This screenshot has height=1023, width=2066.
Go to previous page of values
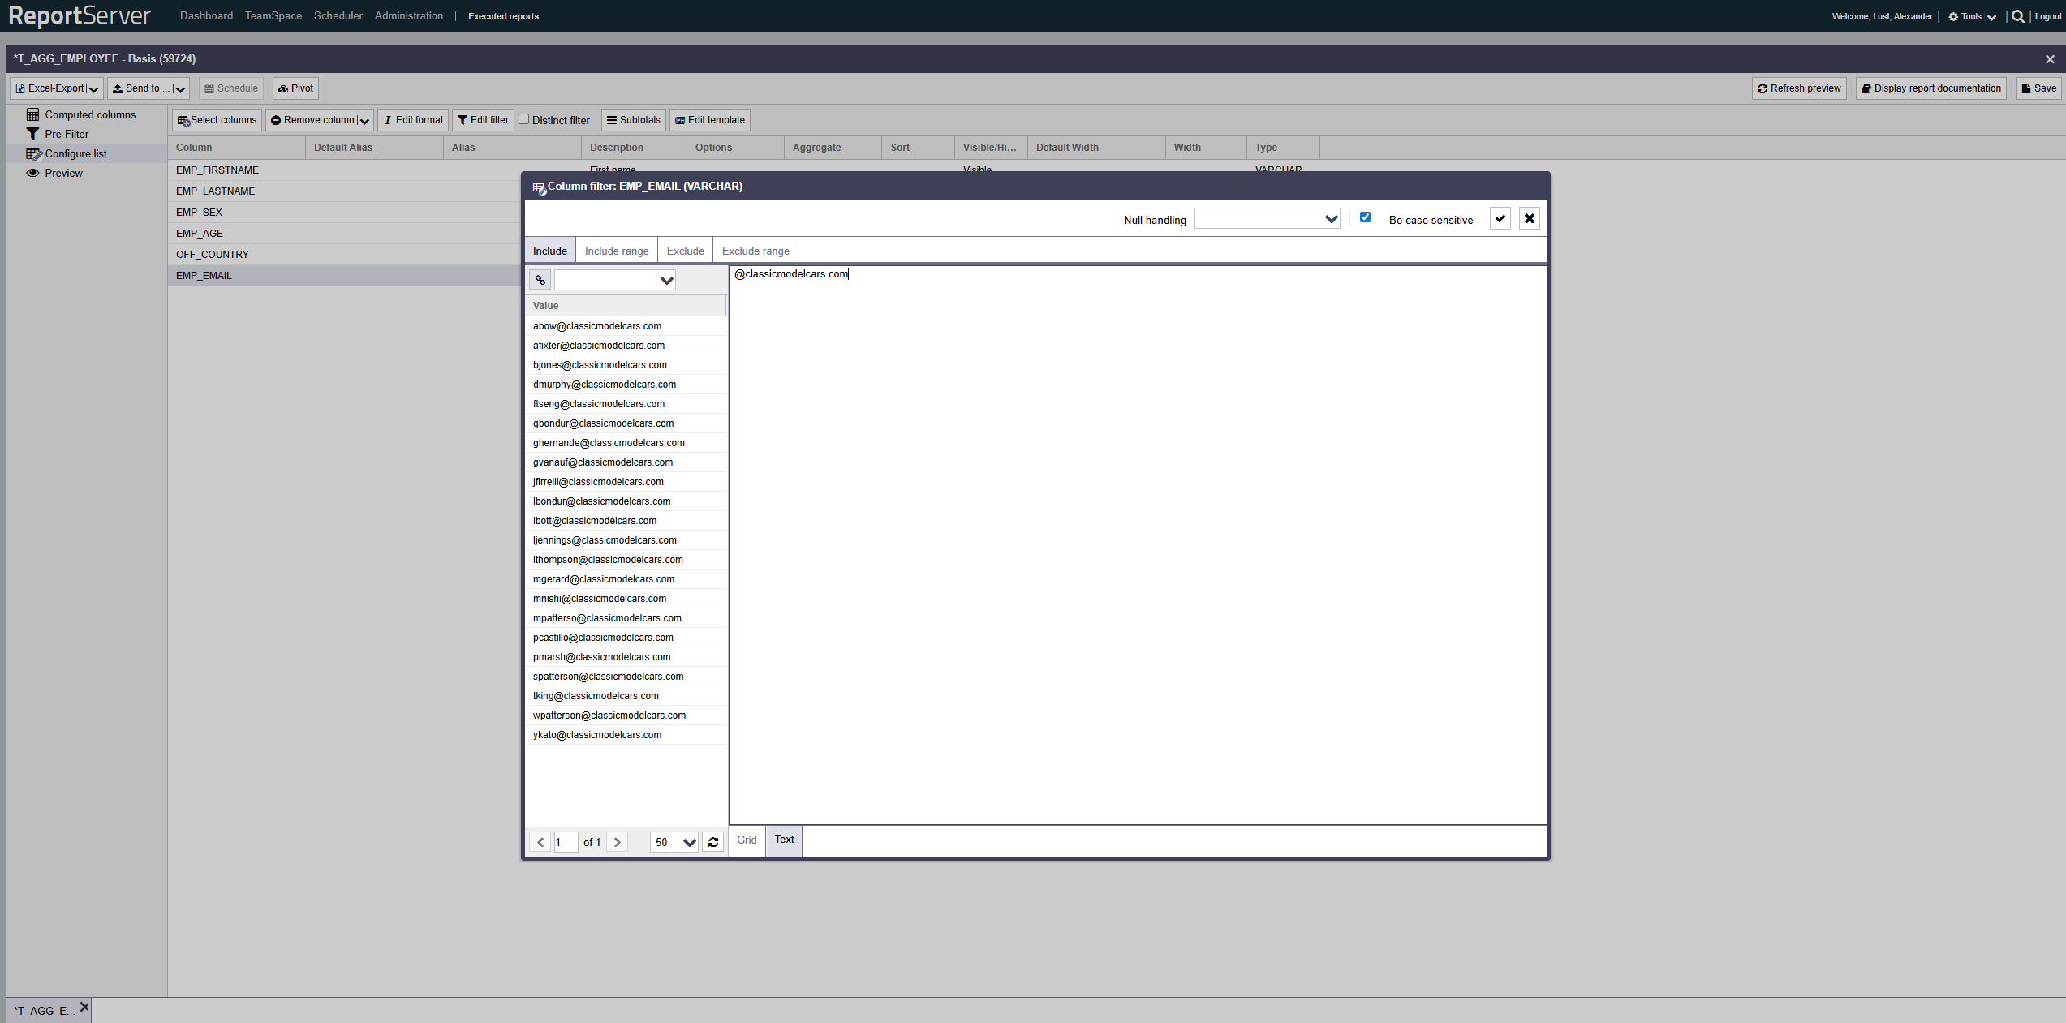tap(540, 842)
